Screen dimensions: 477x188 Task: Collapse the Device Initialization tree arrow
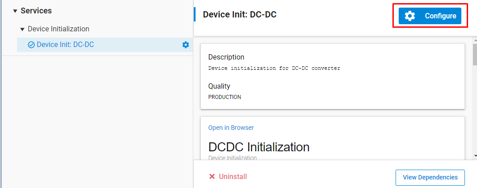[x=22, y=29]
